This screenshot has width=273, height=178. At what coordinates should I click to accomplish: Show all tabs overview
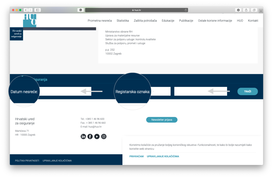254,10
